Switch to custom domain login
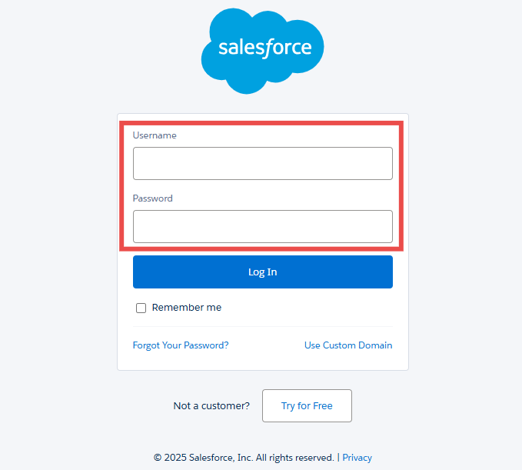Viewport: 522px width, 470px height. [348, 345]
